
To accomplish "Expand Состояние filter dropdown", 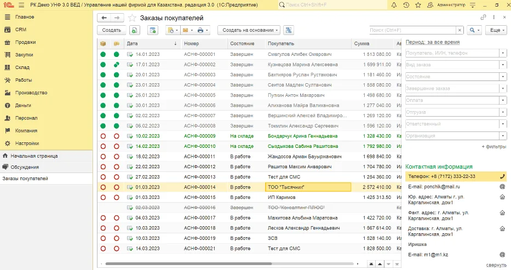I will (503, 77).
